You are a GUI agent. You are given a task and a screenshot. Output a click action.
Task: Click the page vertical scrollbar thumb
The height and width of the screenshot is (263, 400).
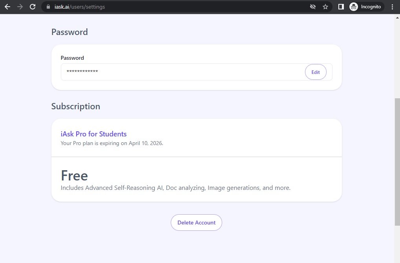(x=397, y=162)
